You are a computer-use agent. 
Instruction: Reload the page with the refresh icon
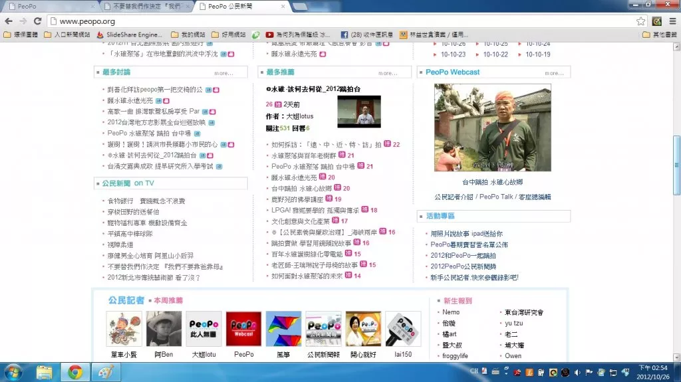[x=38, y=21]
